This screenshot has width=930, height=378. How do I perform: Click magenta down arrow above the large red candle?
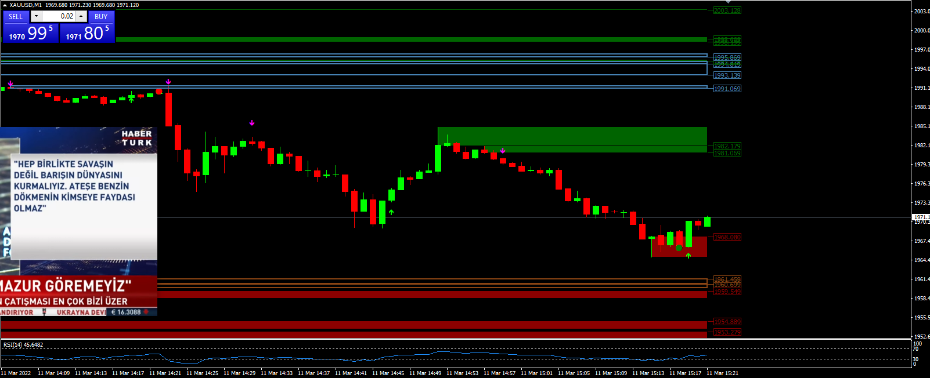pos(168,82)
